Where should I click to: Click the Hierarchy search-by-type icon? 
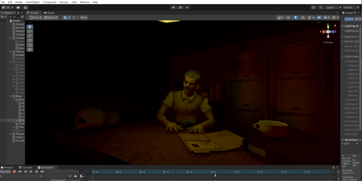pyautogui.click(x=22, y=17)
